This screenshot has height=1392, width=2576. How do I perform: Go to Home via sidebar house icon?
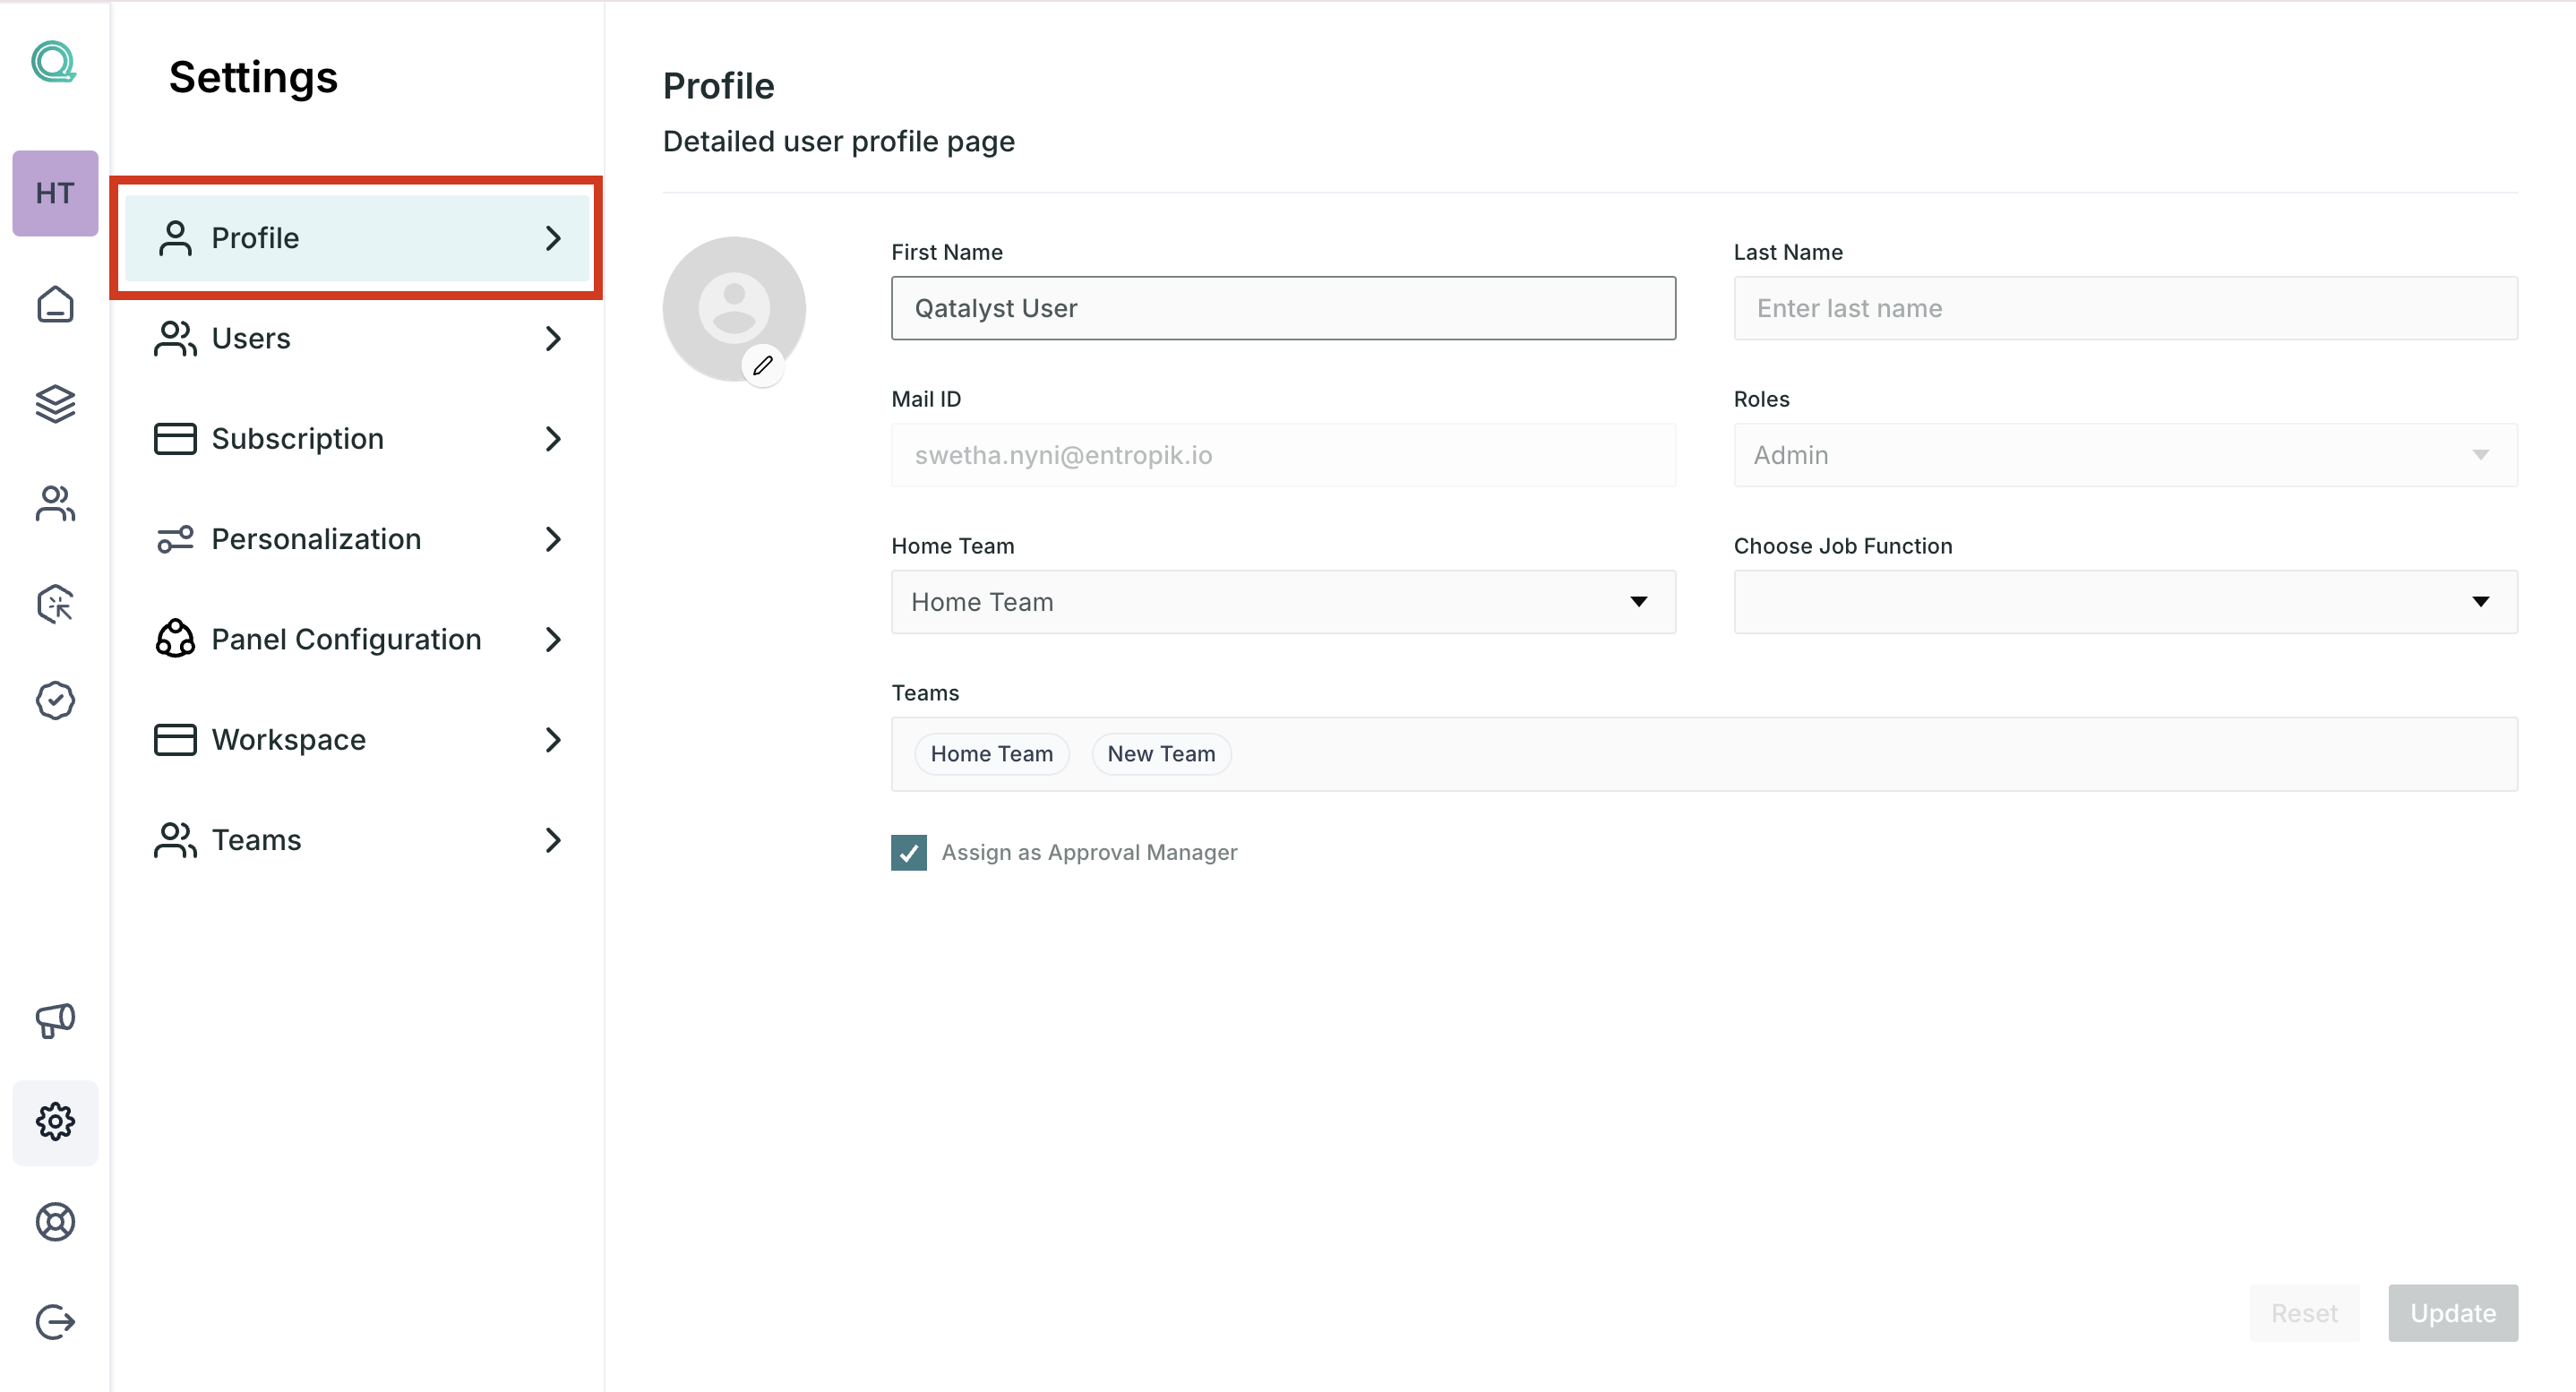pos(55,304)
